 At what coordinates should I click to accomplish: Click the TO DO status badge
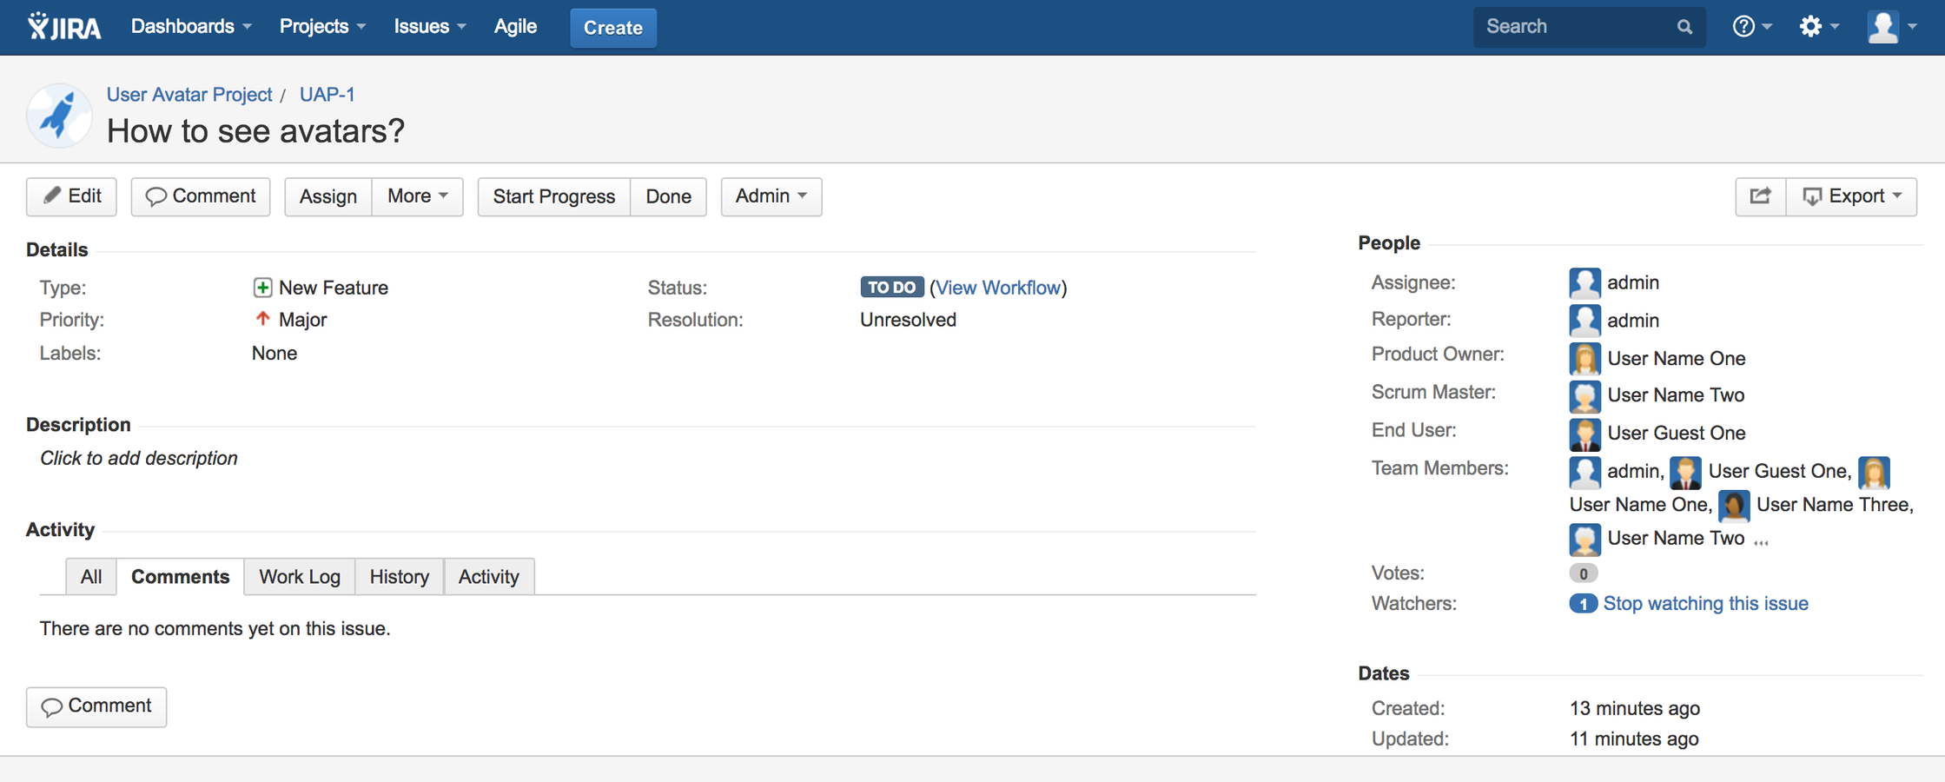(892, 288)
